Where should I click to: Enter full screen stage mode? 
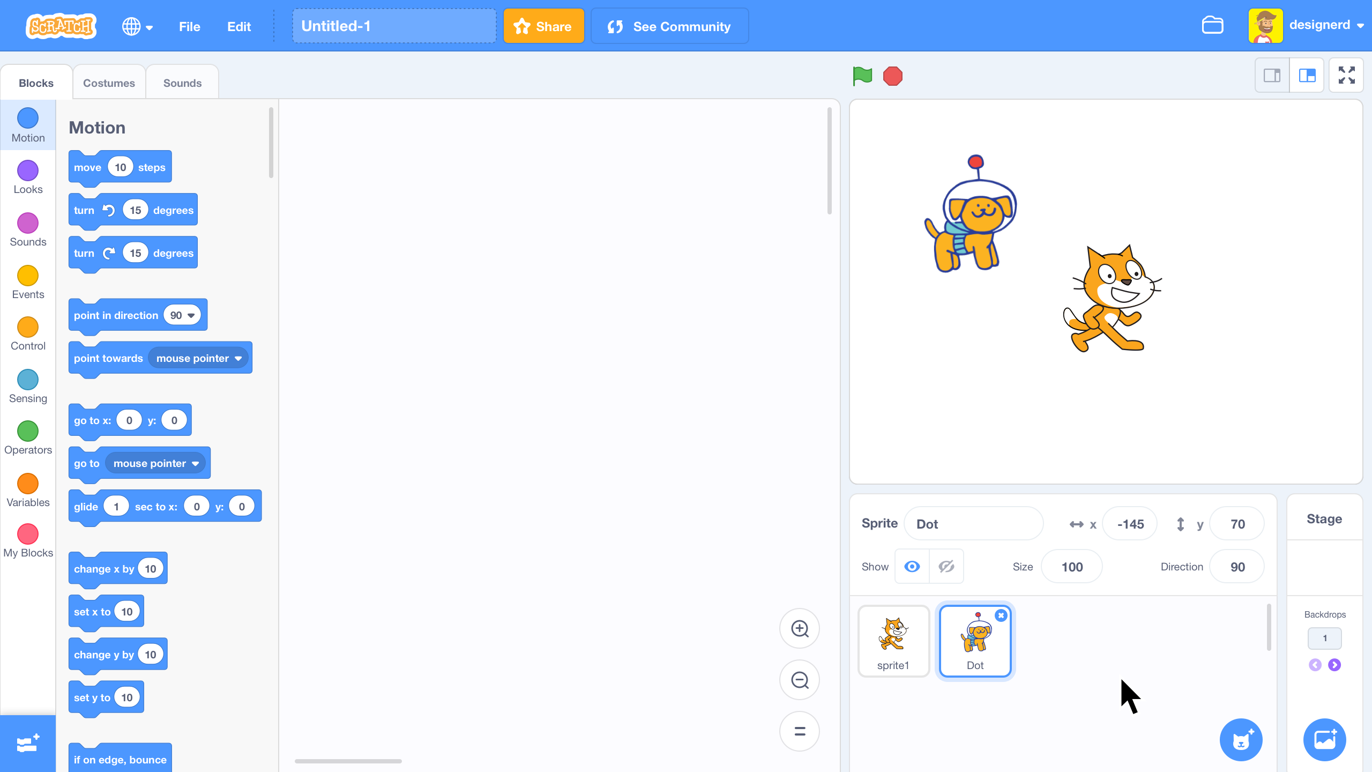click(1346, 75)
